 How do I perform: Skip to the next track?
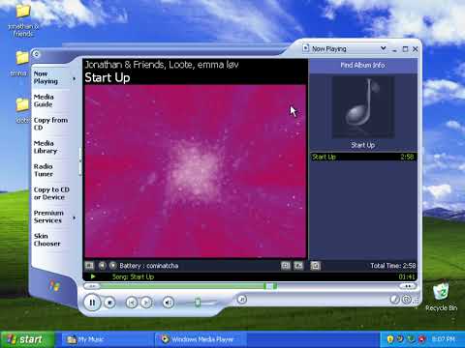tap(146, 303)
